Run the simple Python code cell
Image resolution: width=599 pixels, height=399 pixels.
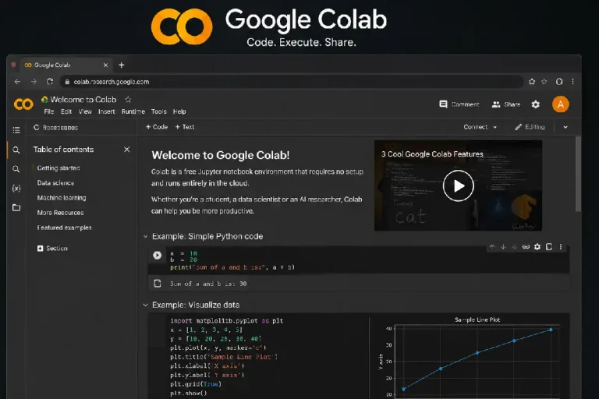[157, 255]
